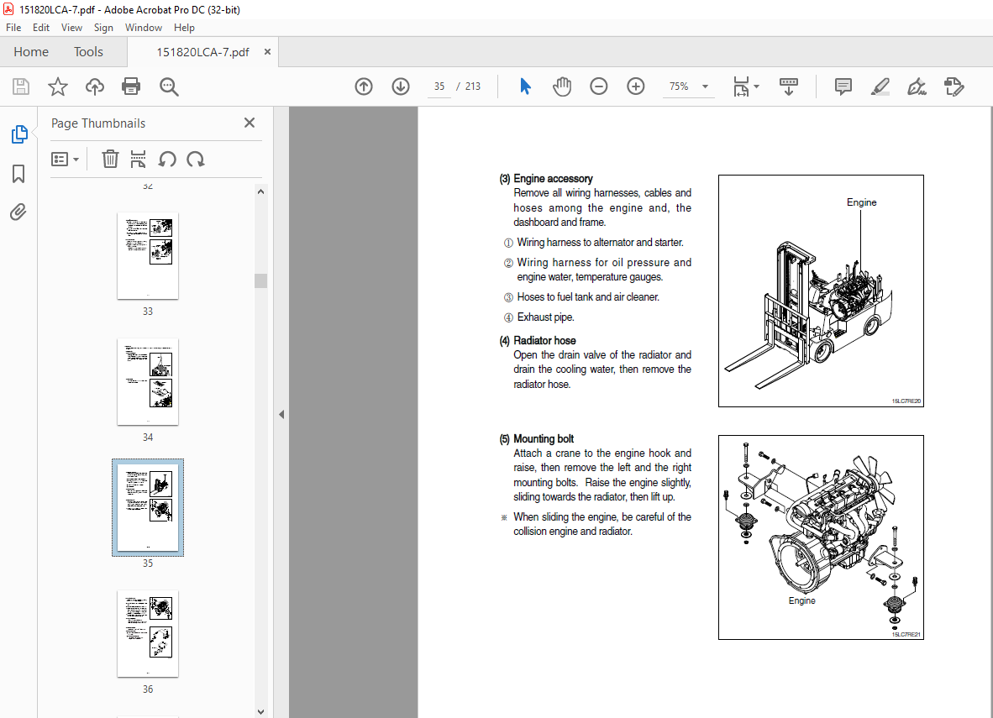Click the engine mounting bolt diagram
The height and width of the screenshot is (718, 993).
click(x=821, y=537)
